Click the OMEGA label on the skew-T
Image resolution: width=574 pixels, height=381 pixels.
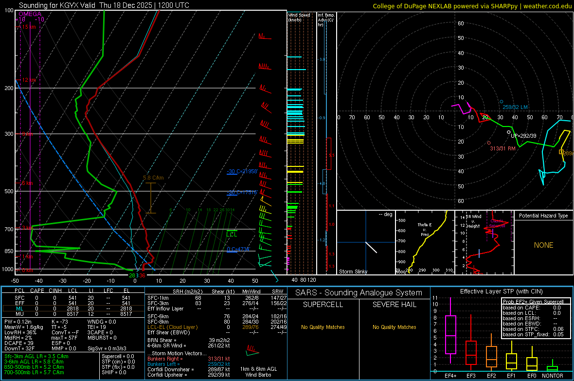pyautogui.click(x=30, y=14)
